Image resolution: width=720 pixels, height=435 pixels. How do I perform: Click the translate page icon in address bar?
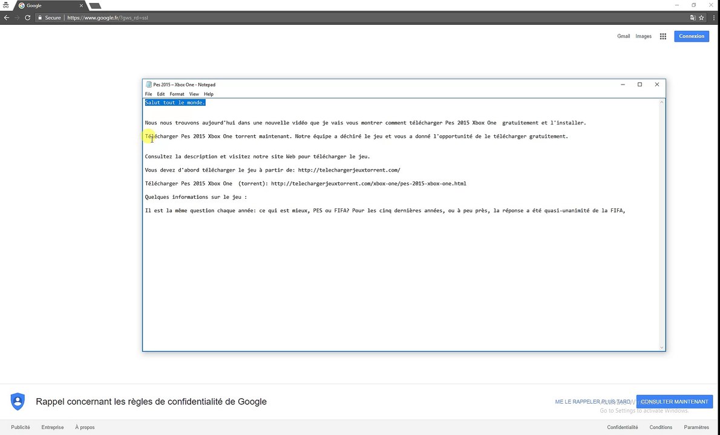[x=692, y=18]
